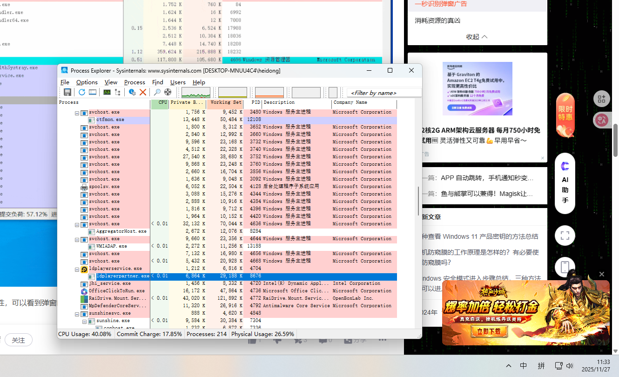Click the Process Explorer vertical scrollbar

tap(418, 202)
